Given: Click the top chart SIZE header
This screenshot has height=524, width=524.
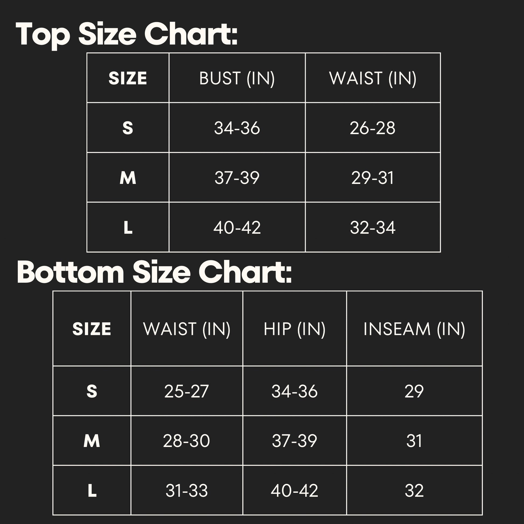Looking at the screenshot, I should tap(128, 78).
